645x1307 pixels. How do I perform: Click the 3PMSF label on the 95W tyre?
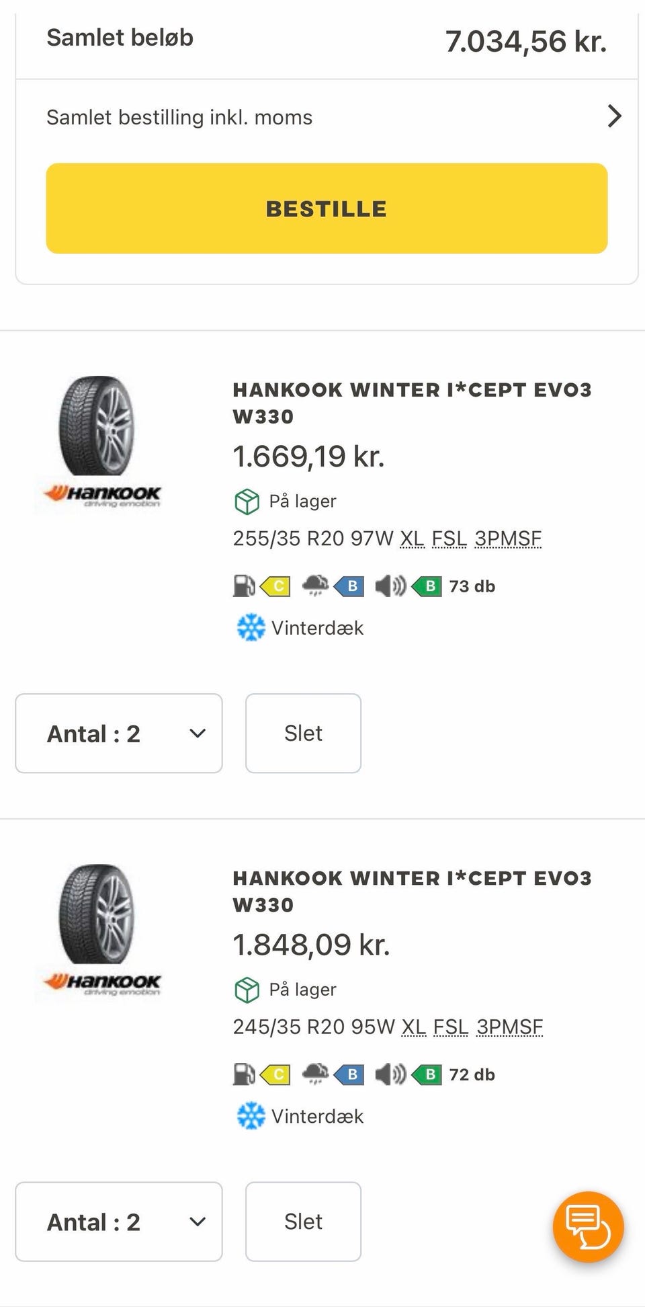pyautogui.click(x=509, y=1027)
